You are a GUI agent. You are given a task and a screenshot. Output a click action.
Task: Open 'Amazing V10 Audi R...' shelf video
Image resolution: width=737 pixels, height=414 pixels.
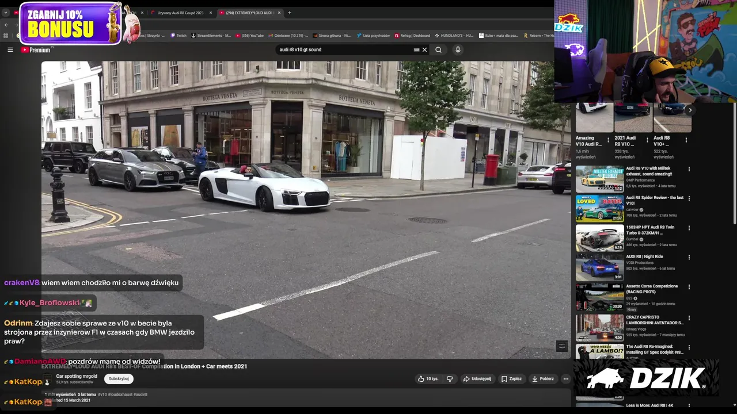click(x=594, y=118)
